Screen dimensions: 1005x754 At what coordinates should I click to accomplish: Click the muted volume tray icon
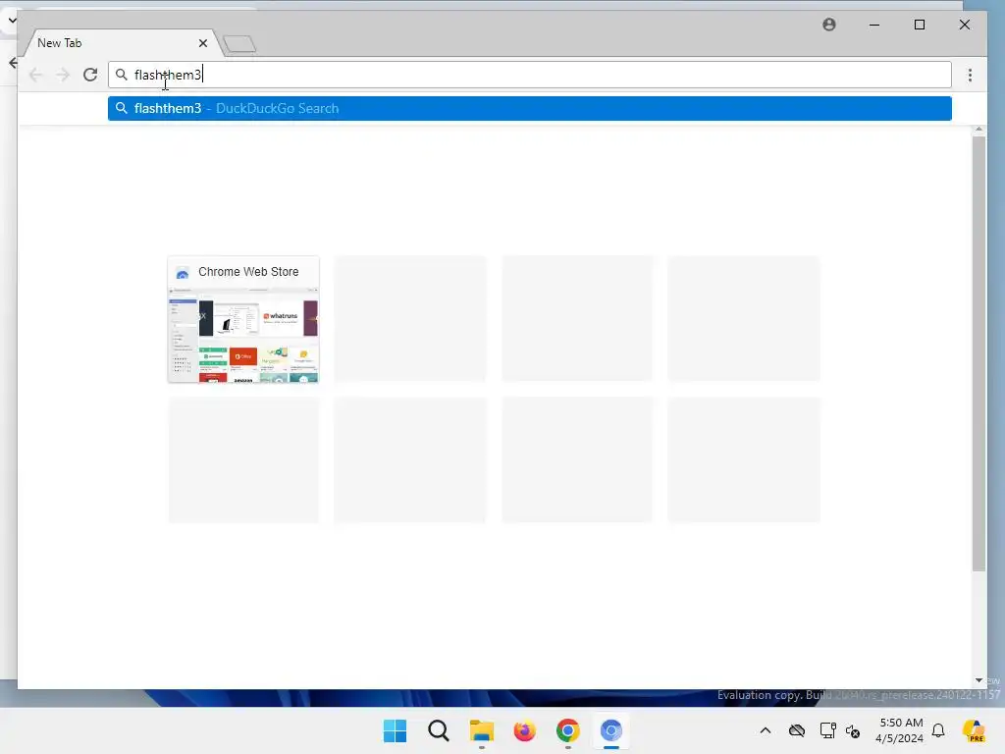[x=853, y=730]
